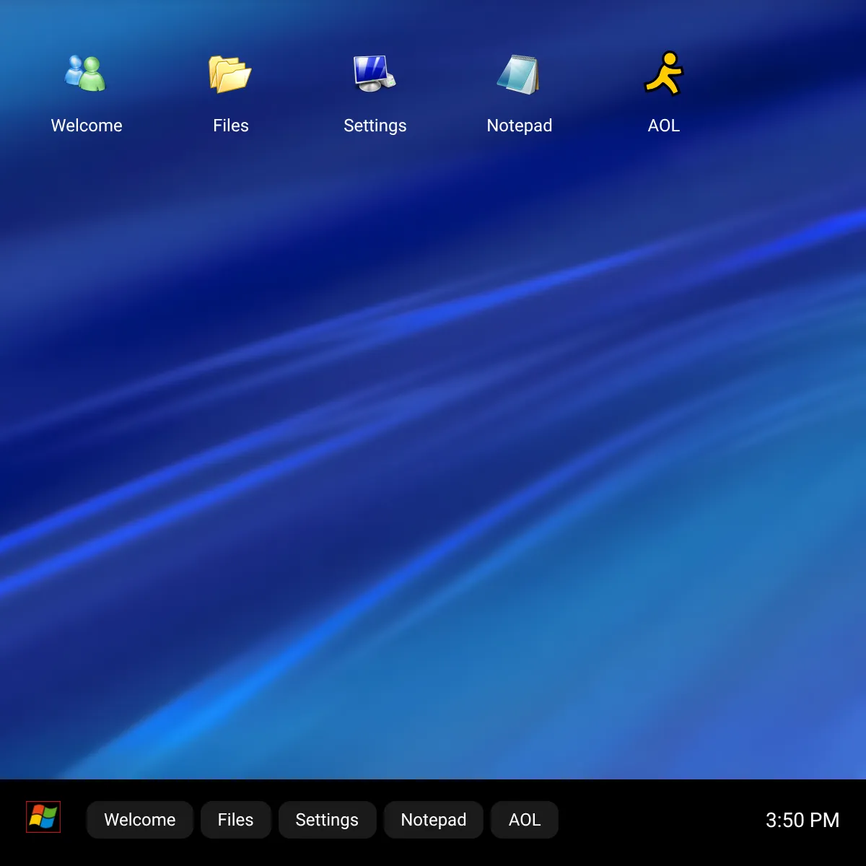This screenshot has width=866, height=866.
Task: Click the 3:50 PM clock
Action: pos(802,820)
